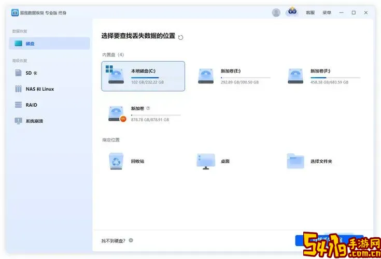Click the 292.89 GB/300.50 GB size text
Screen dimensions: 381x259
(239, 82)
